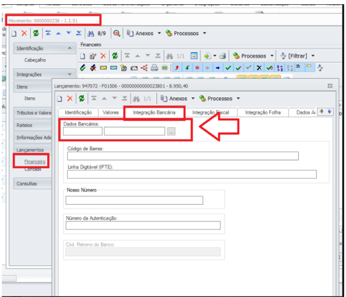Click the Financeiro link in sidebar
Screen dimensions: 346x297
pos(35,162)
